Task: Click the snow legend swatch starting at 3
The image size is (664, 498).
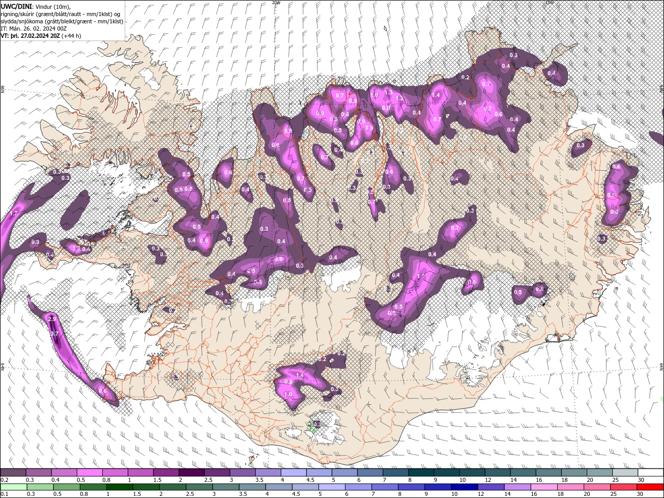Action: tap(242, 473)
